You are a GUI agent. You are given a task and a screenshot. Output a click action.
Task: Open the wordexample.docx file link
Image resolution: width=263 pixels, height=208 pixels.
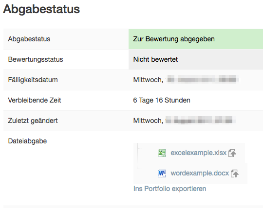pyautogui.click(x=200, y=173)
